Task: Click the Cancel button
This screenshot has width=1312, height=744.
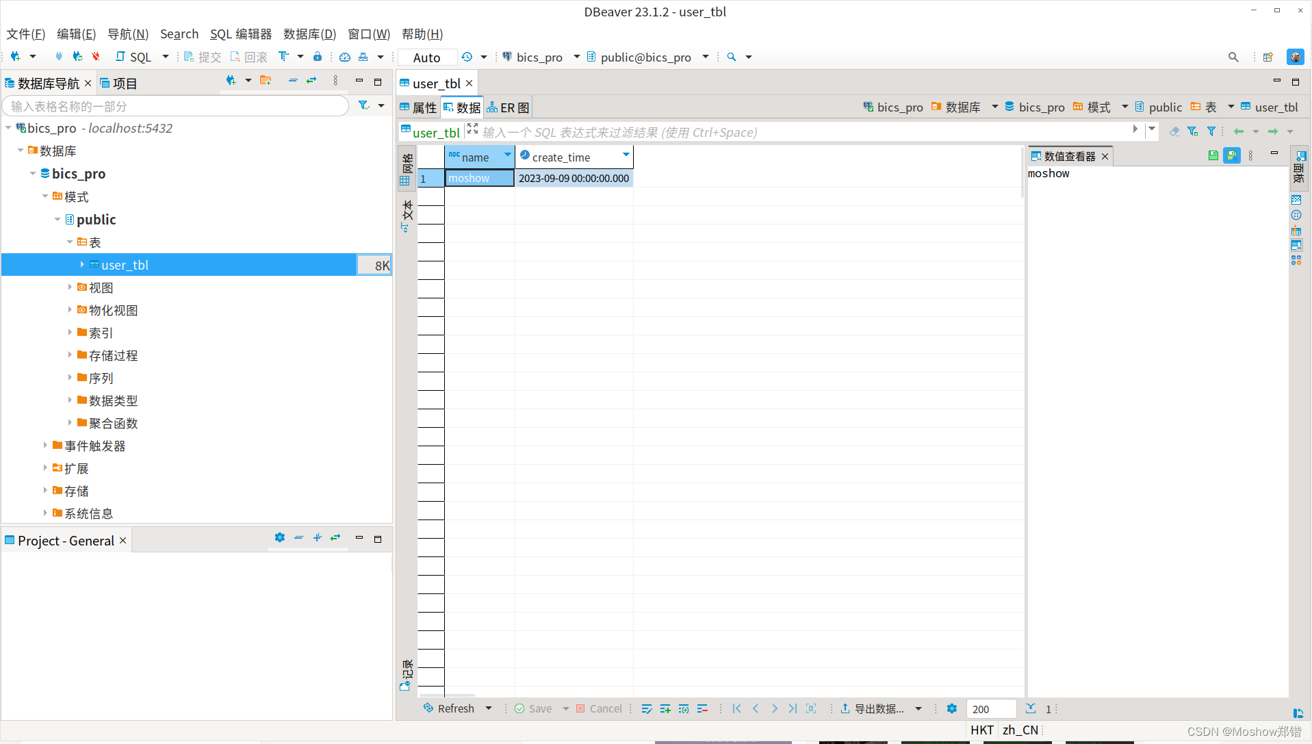Action: [600, 709]
